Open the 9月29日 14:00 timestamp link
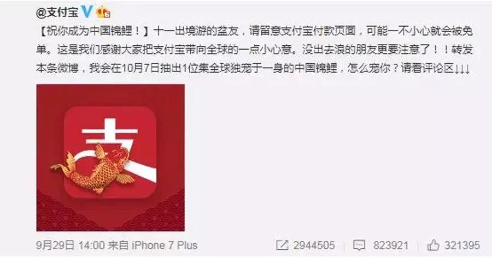This screenshot has height=258, width=492. [x=71, y=245]
